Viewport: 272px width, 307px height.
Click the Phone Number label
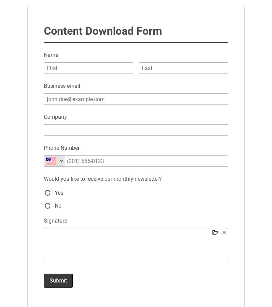tap(62, 148)
